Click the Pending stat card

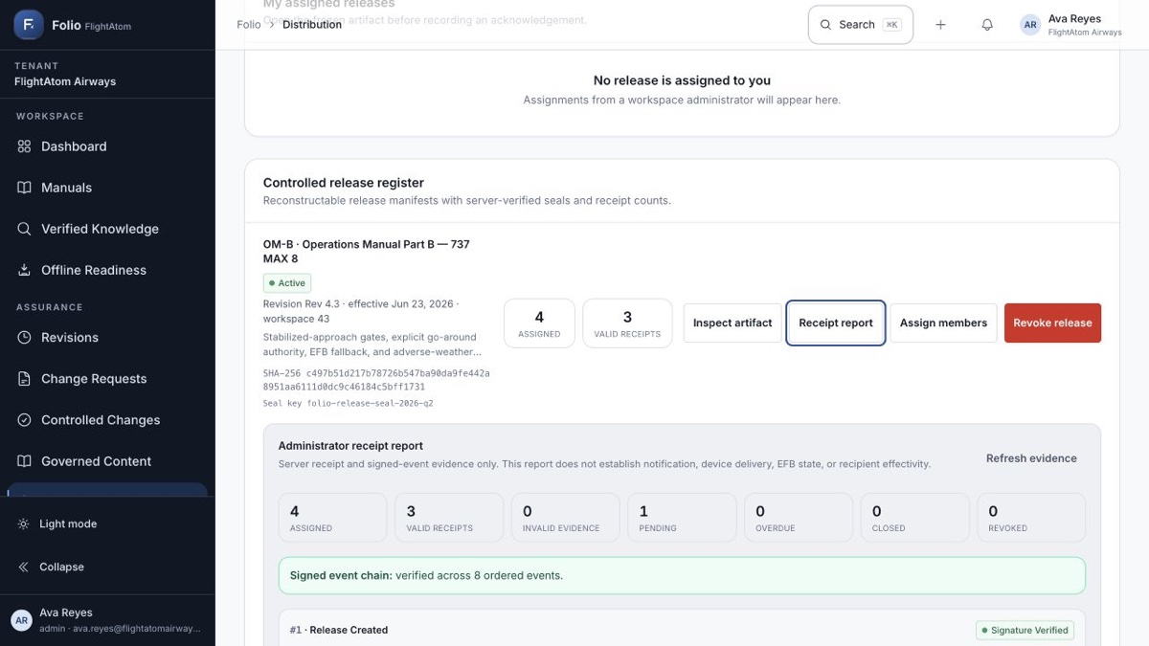coord(682,518)
